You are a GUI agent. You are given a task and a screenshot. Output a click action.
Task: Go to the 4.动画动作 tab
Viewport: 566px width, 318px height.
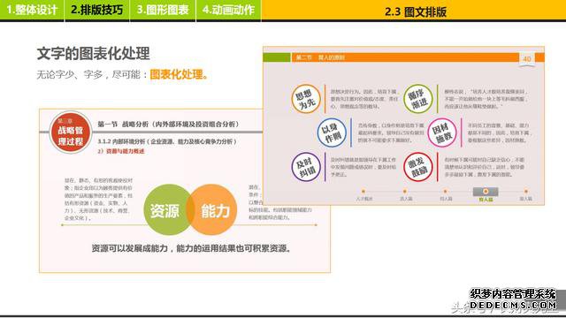[228, 10]
